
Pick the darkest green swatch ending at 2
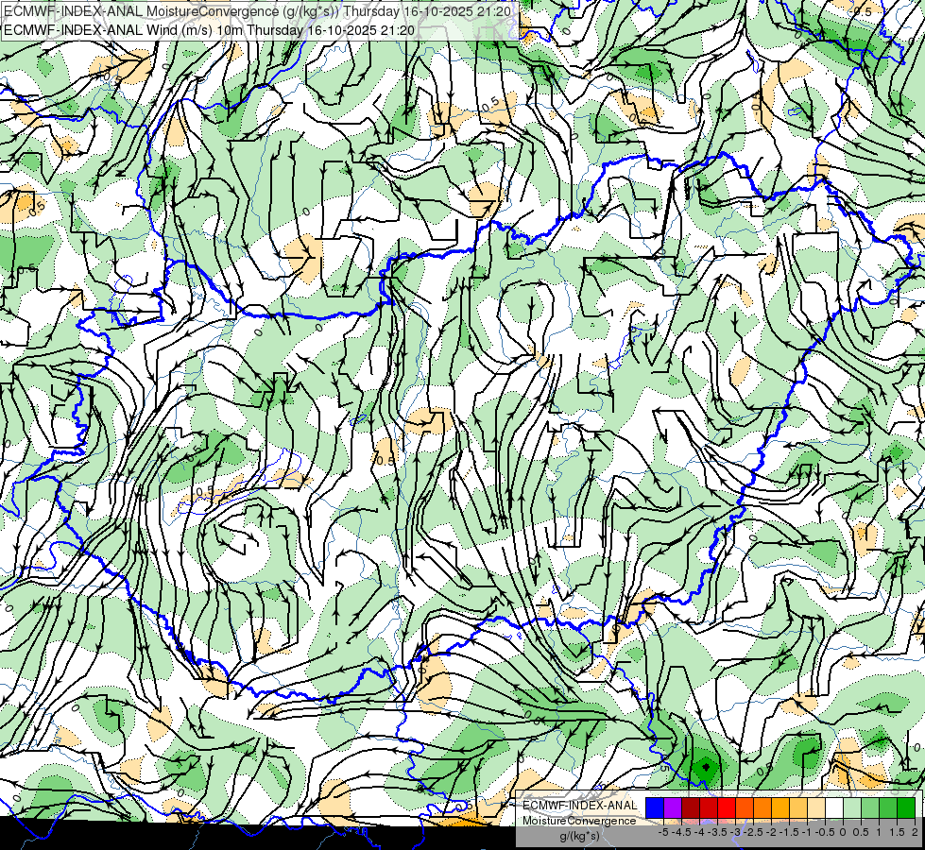906,807
